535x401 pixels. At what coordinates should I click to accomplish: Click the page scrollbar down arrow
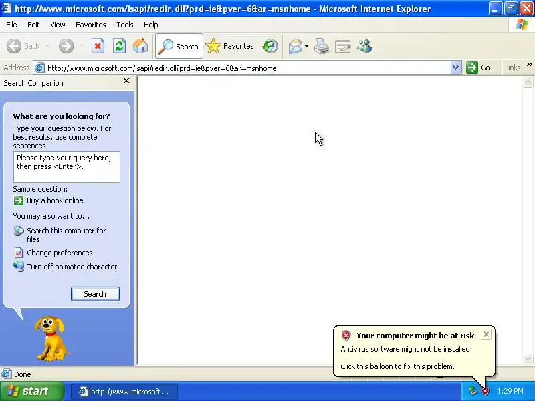[528, 358]
